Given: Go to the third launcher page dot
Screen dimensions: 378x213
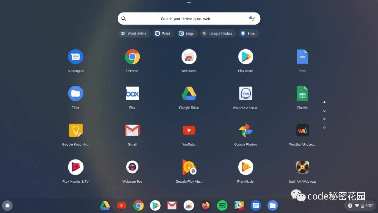Looking at the screenshot, I should click(324, 119).
